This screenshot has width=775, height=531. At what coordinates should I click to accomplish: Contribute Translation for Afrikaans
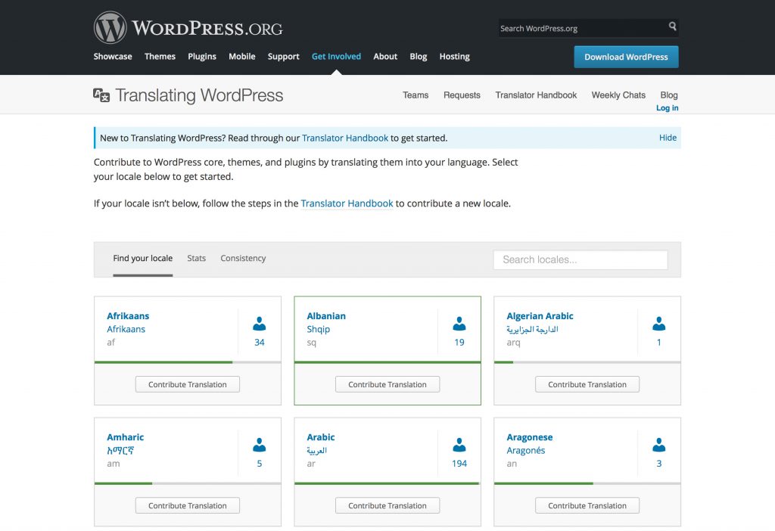(x=188, y=384)
